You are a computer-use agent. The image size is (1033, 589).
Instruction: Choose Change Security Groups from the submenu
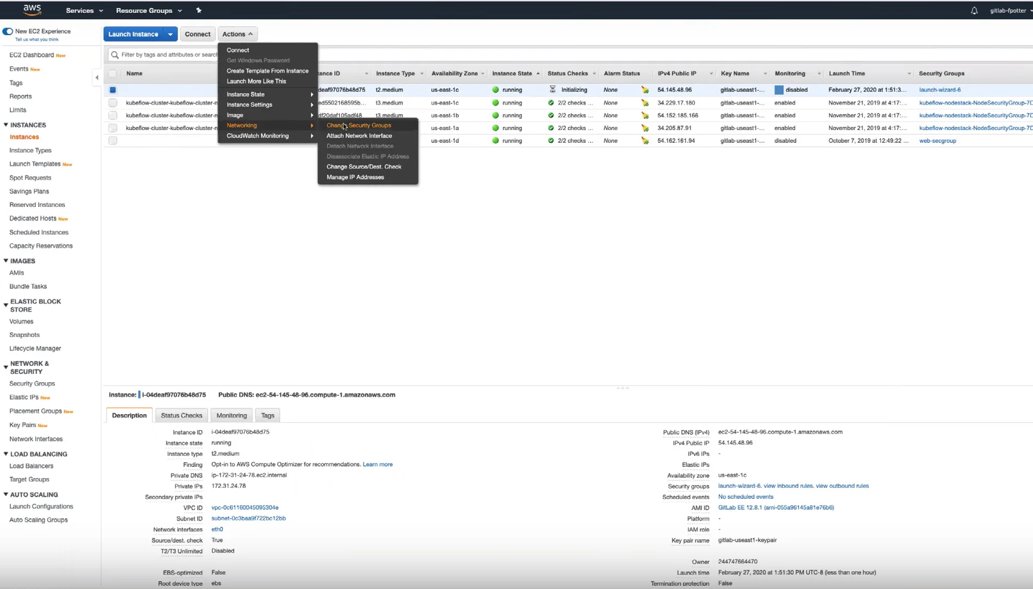pos(358,125)
